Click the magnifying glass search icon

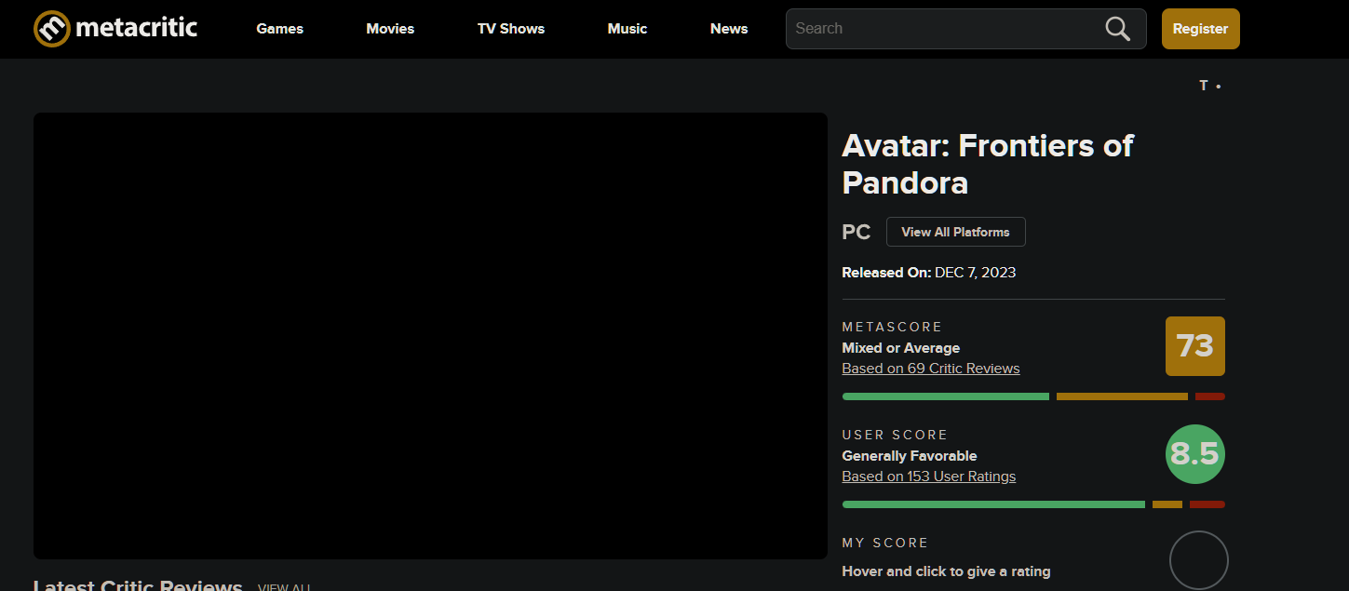(x=1117, y=29)
